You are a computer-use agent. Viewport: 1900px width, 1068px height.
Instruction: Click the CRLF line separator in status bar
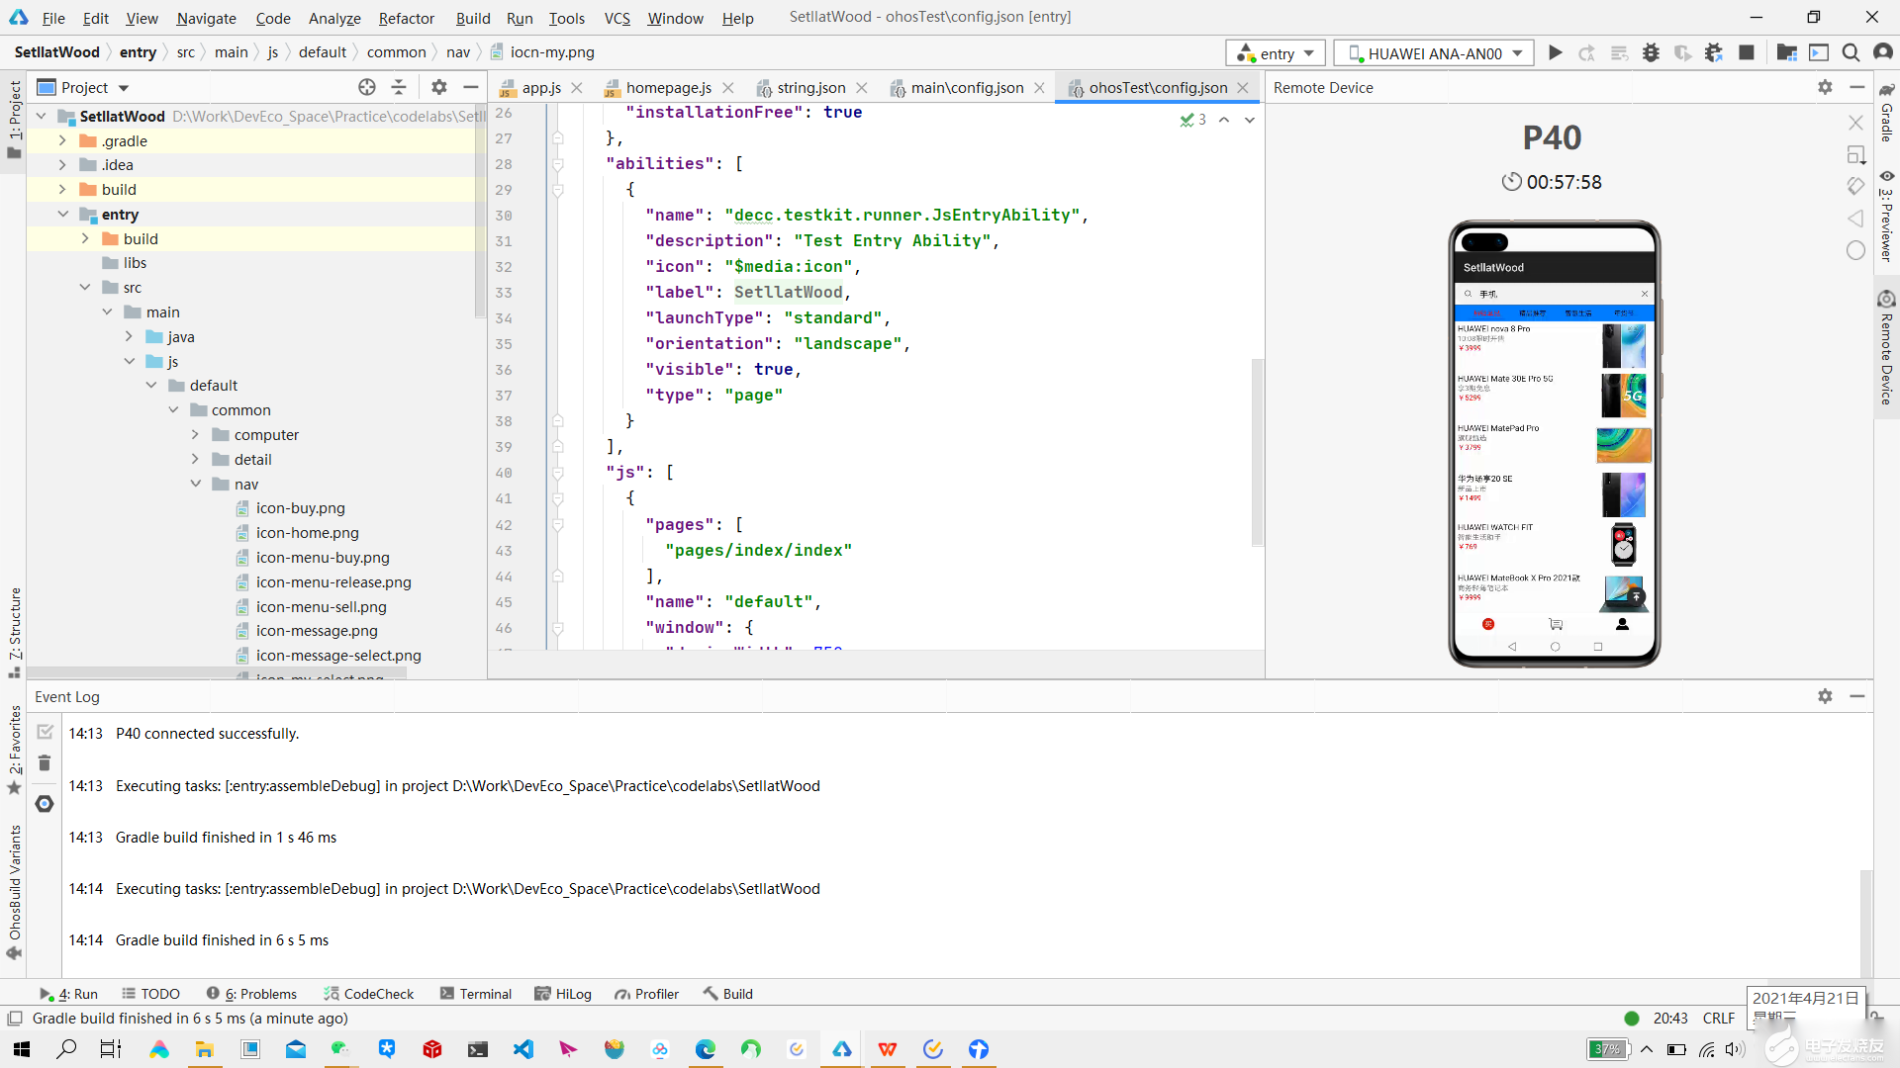[x=1718, y=1018]
